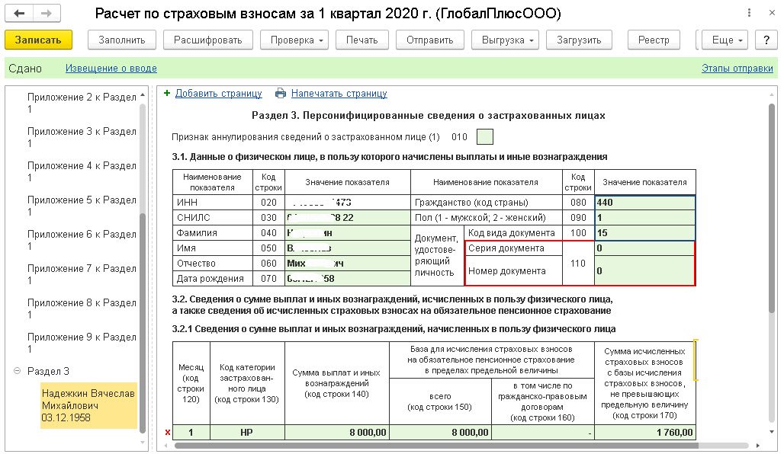Click the Серия документа value field
The height and width of the screenshot is (454, 784).
point(644,248)
